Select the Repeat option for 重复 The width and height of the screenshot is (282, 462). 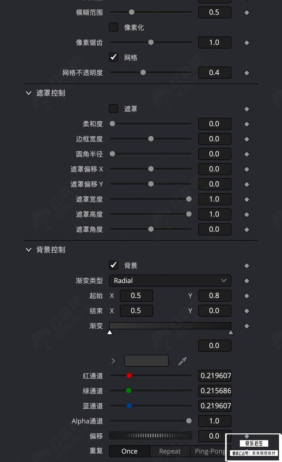[x=170, y=451]
